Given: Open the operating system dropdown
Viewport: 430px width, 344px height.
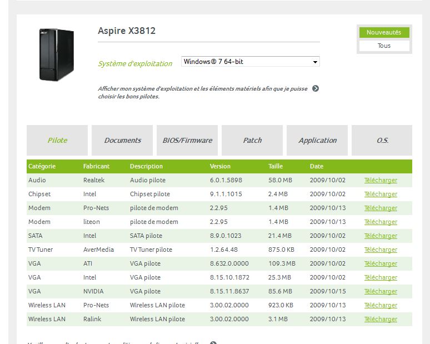Looking at the screenshot, I should click(x=251, y=62).
